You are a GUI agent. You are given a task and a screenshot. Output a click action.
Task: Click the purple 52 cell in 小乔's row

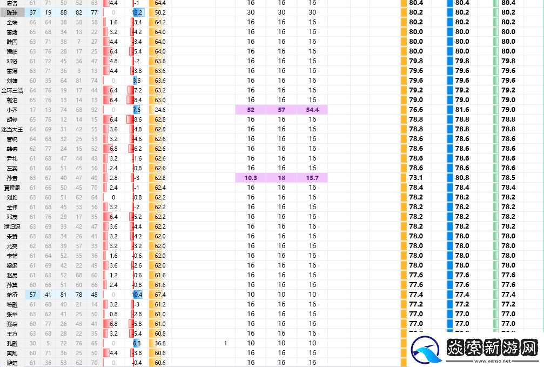coord(251,110)
